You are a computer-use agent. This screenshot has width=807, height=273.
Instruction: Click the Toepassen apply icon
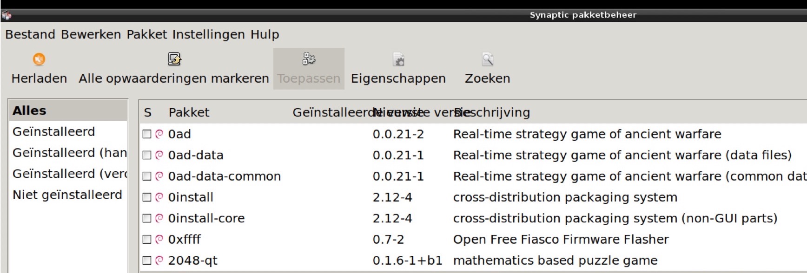click(x=309, y=59)
